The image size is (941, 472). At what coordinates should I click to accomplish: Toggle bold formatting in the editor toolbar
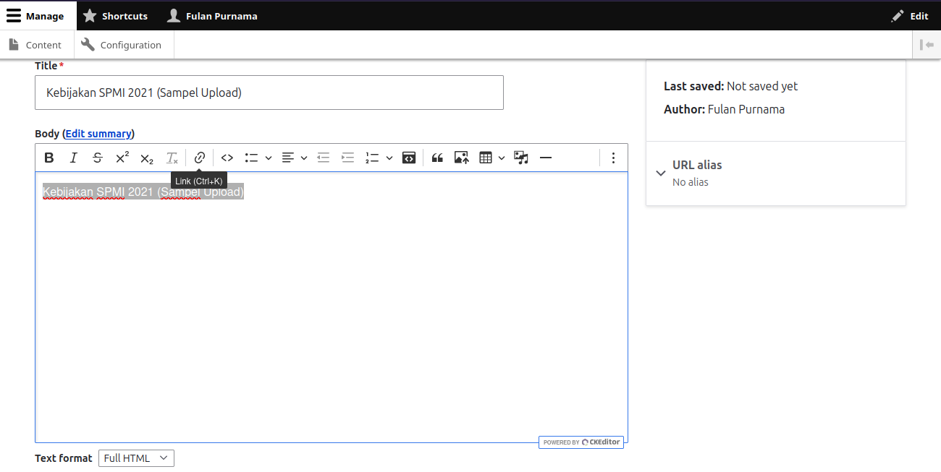tap(49, 158)
